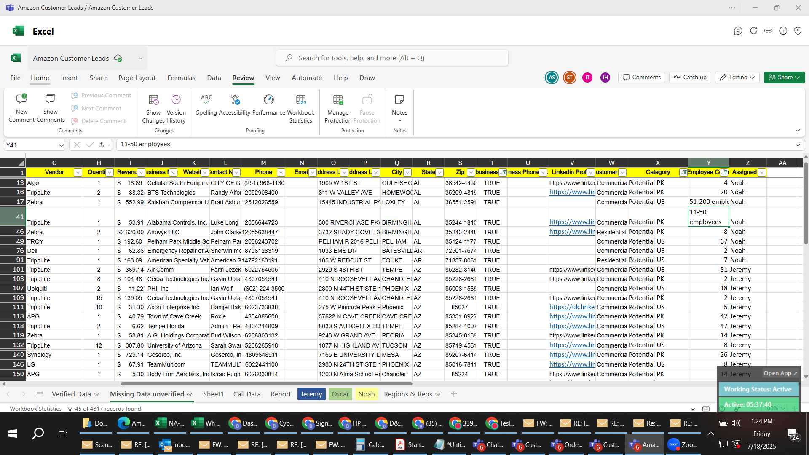Open City column filter dropdown

point(407,172)
